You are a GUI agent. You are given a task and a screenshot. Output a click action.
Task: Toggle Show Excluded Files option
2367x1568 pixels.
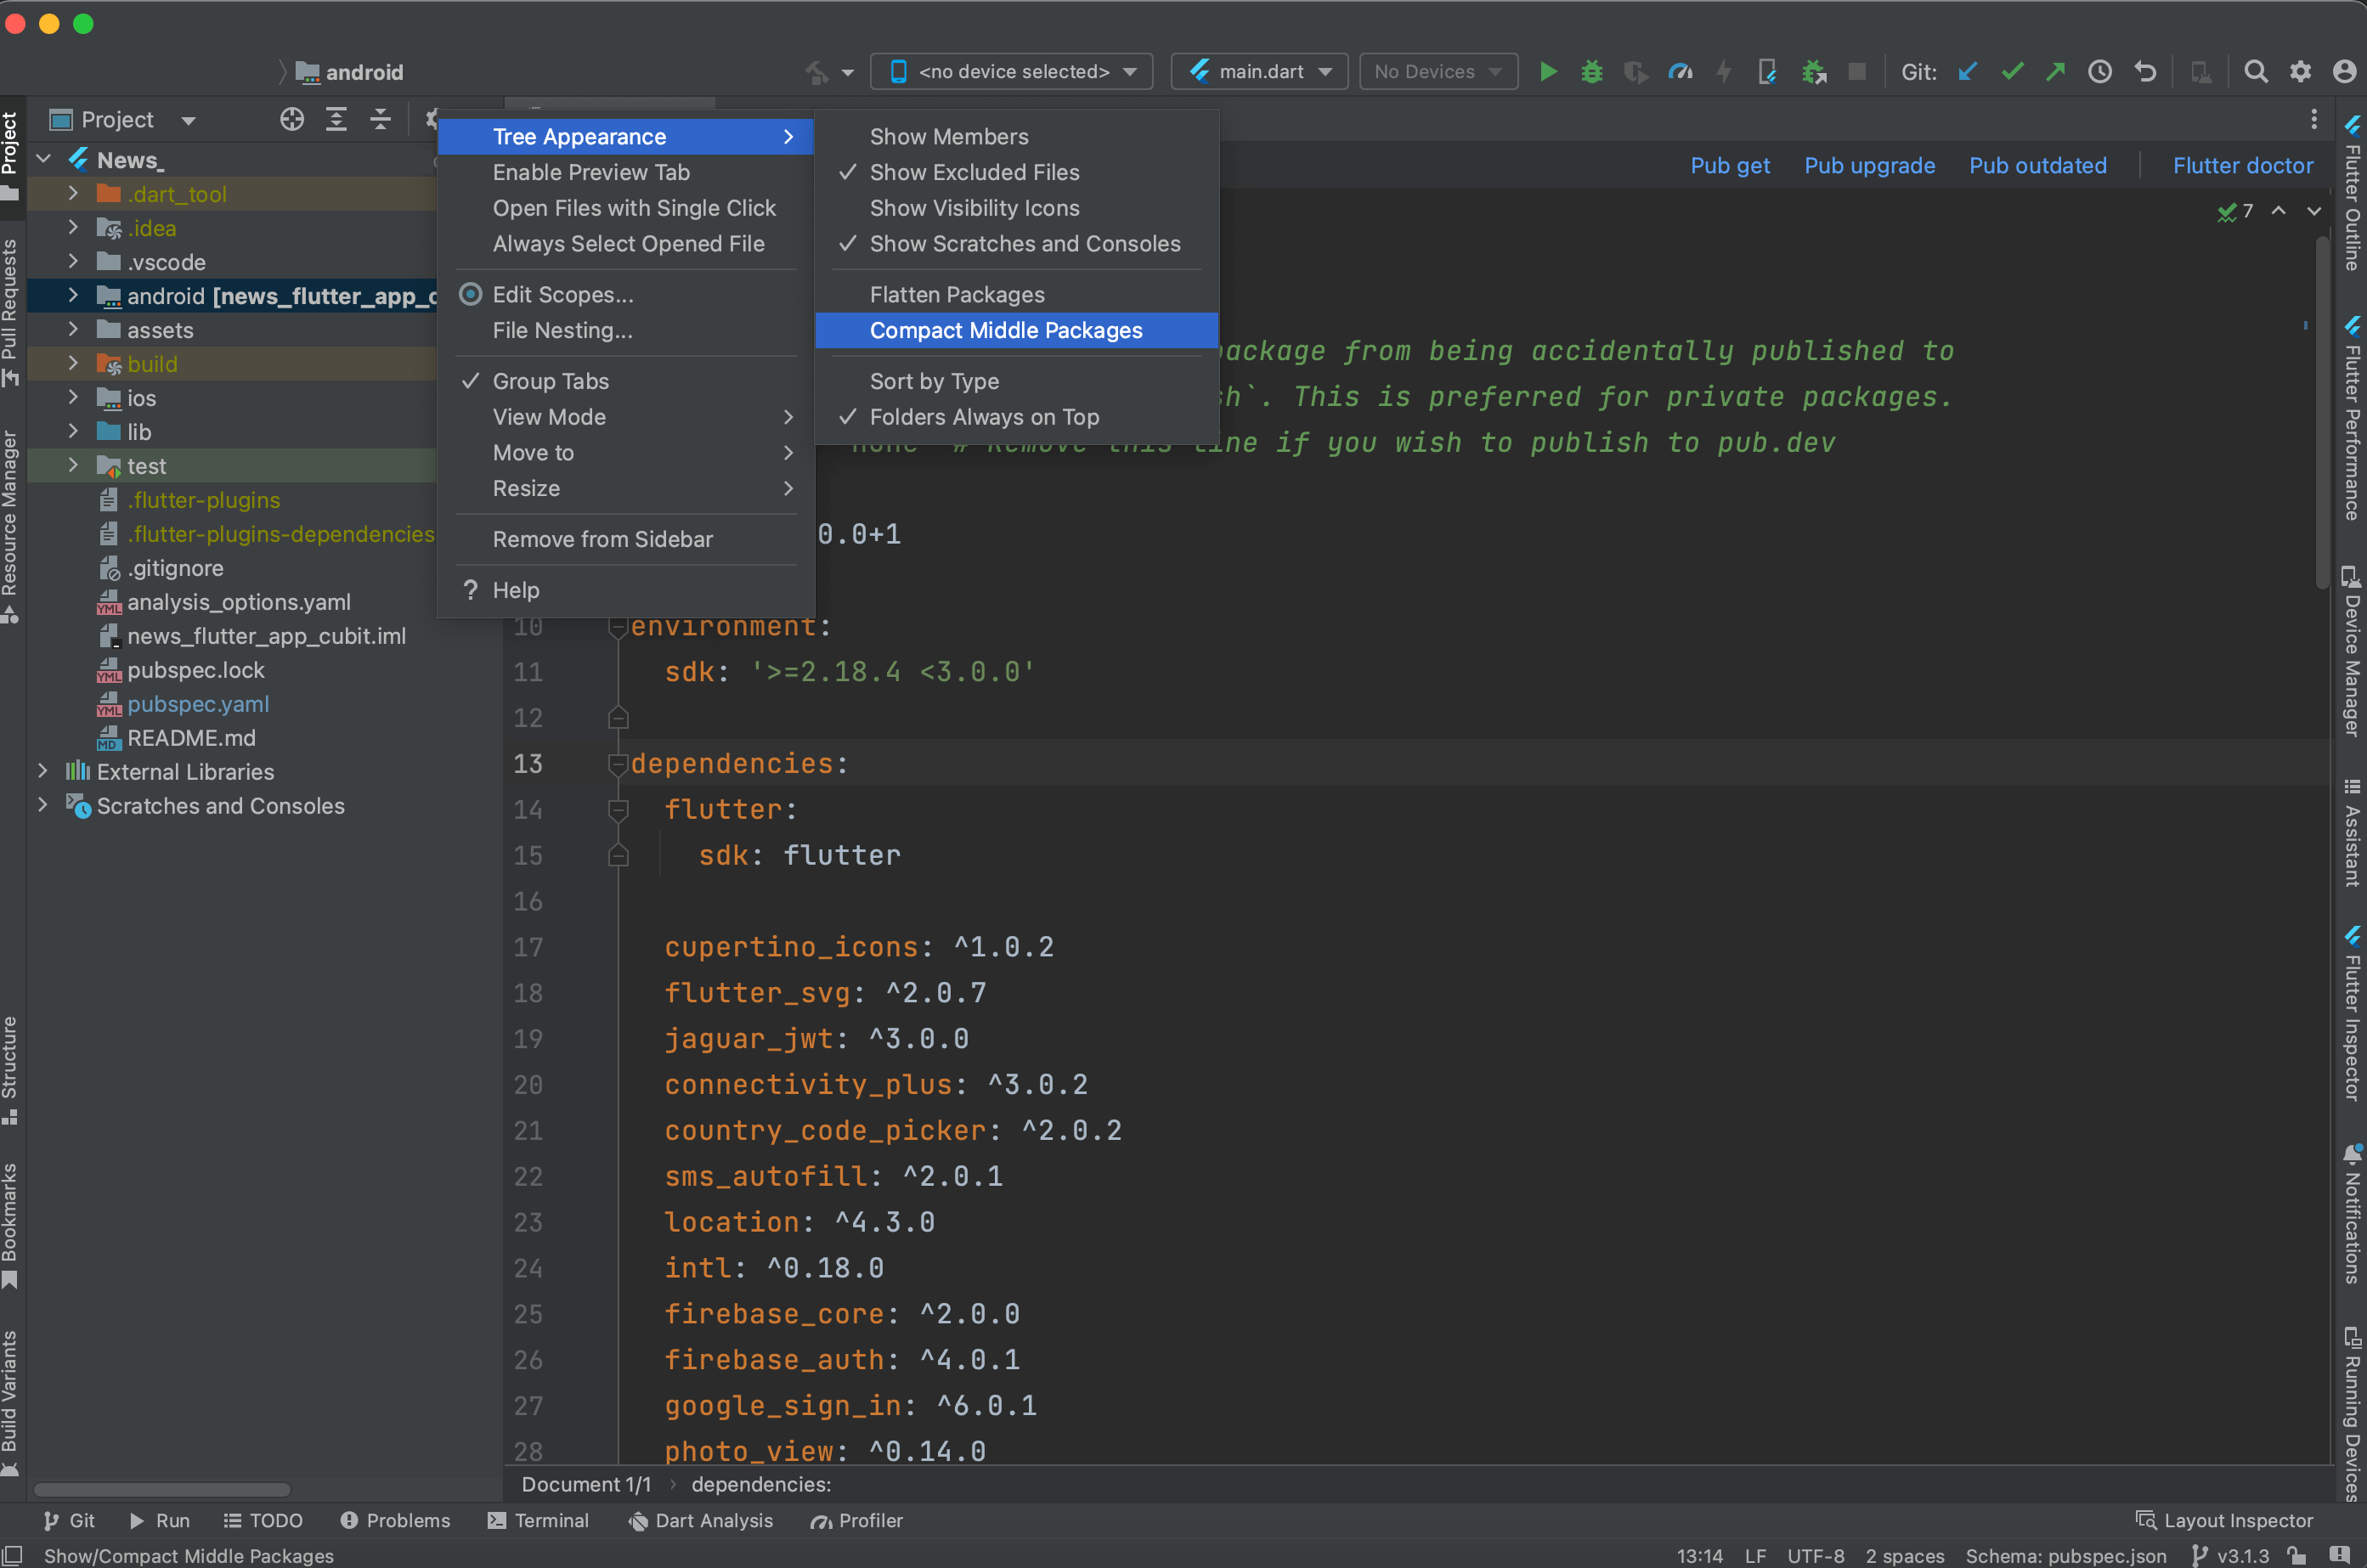(x=974, y=172)
